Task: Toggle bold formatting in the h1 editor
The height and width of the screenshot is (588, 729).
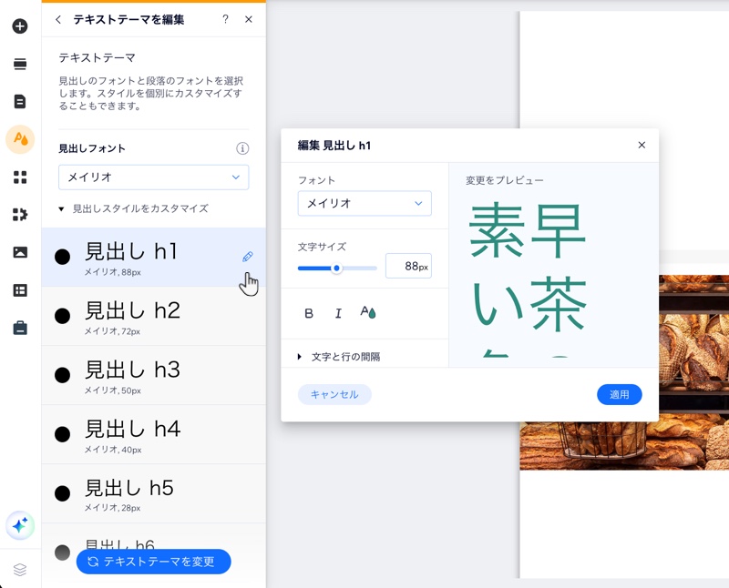Action: coord(307,313)
